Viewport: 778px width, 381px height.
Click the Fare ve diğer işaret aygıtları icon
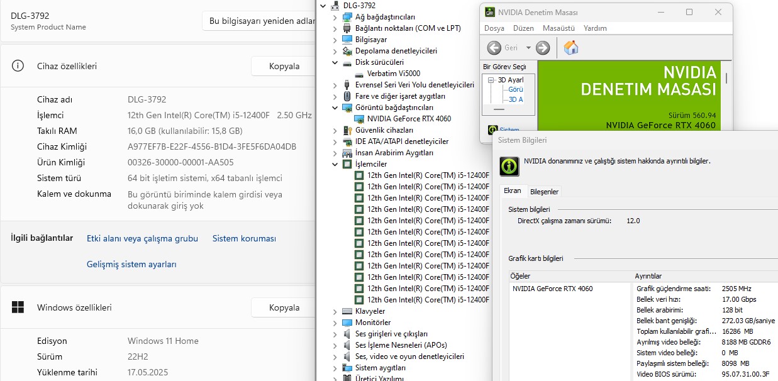(x=347, y=96)
